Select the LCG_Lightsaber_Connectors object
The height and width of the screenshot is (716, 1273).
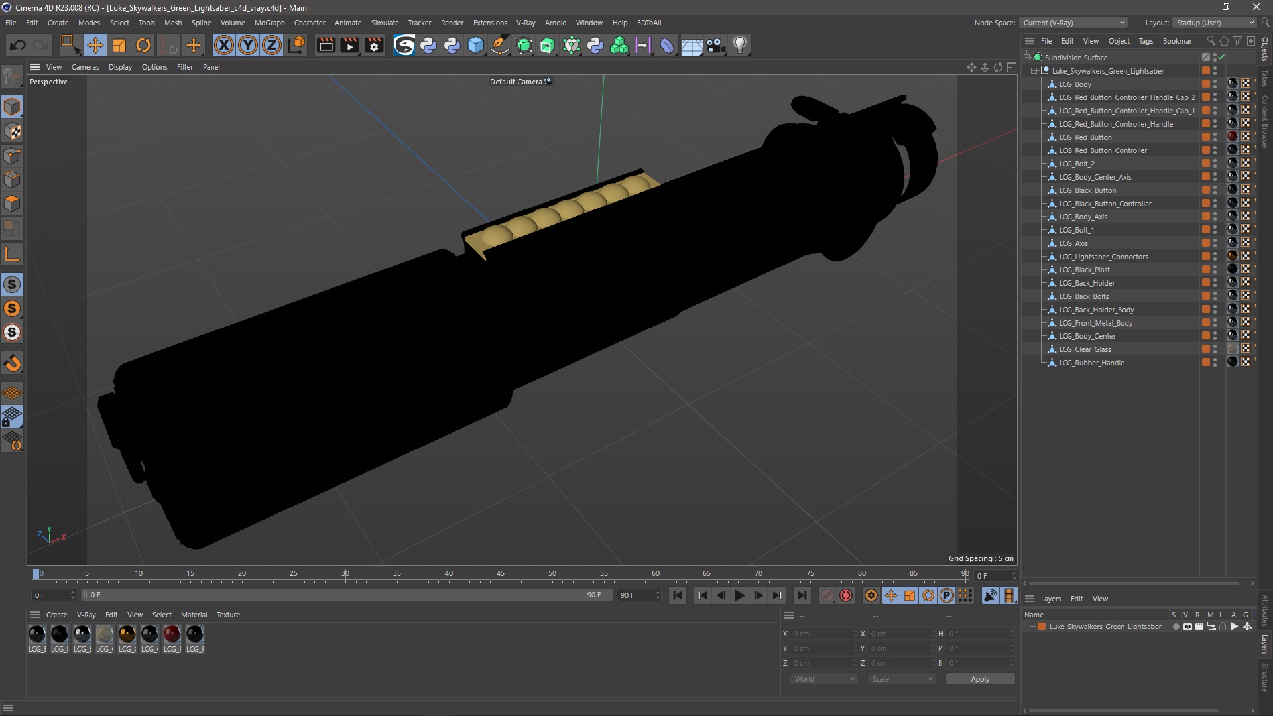1103,257
